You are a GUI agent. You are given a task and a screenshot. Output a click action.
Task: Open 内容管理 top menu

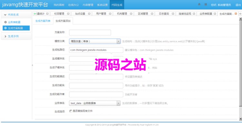pyautogui.click(x=88, y=5)
